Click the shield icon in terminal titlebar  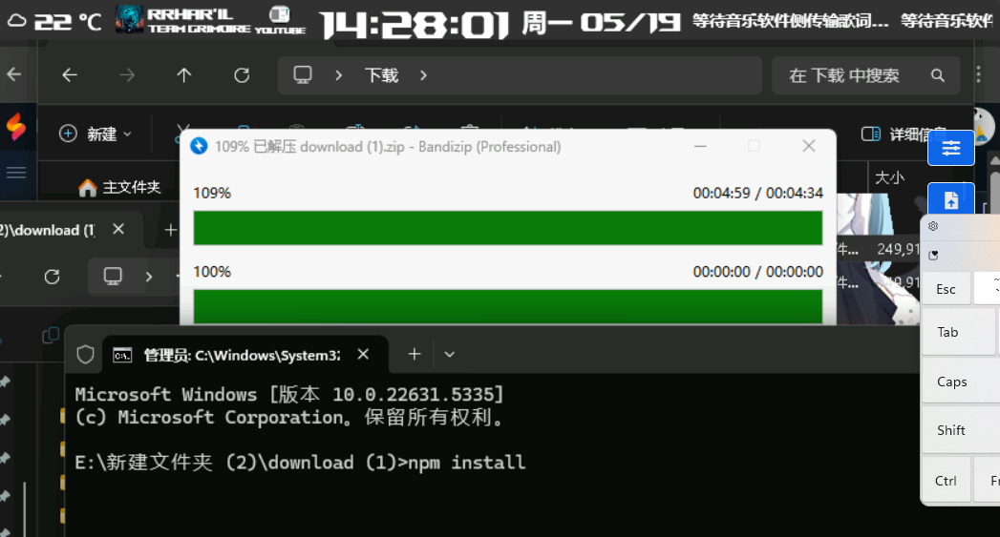[86, 355]
